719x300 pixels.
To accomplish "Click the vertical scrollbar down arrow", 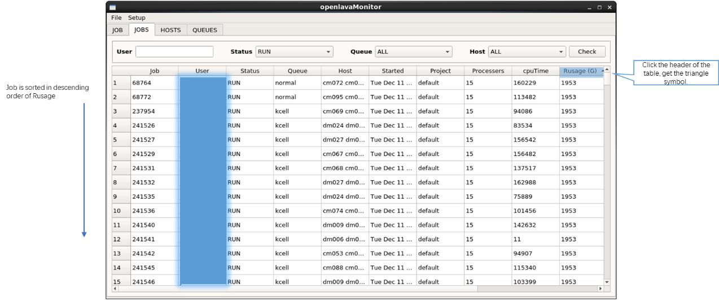I will tap(607, 281).
